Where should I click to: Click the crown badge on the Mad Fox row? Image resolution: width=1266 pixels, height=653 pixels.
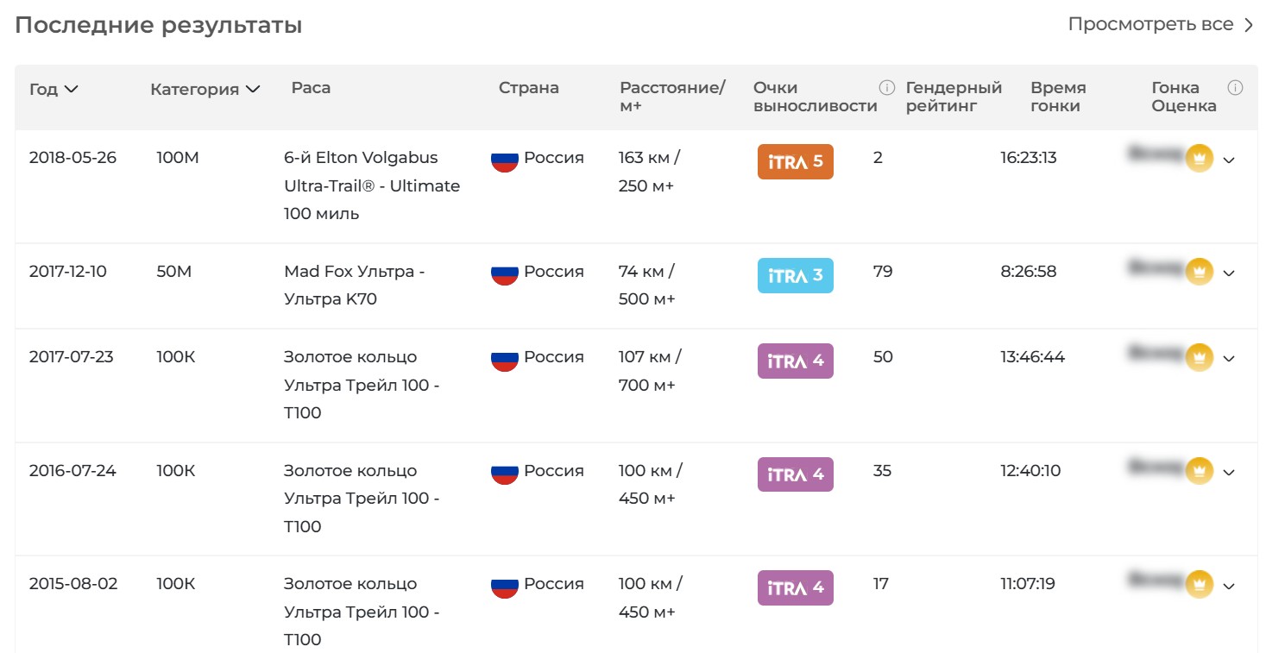point(1200,272)
